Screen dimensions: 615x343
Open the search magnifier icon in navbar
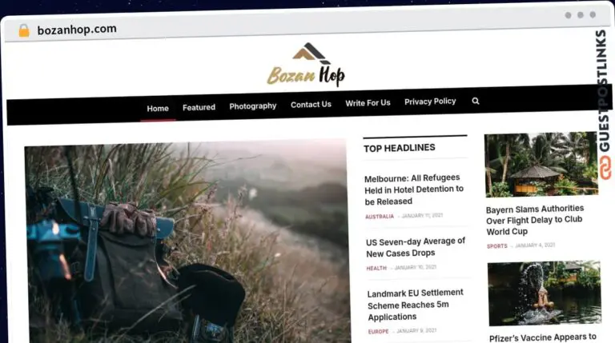pyautogui.click(x=476, y=101)
